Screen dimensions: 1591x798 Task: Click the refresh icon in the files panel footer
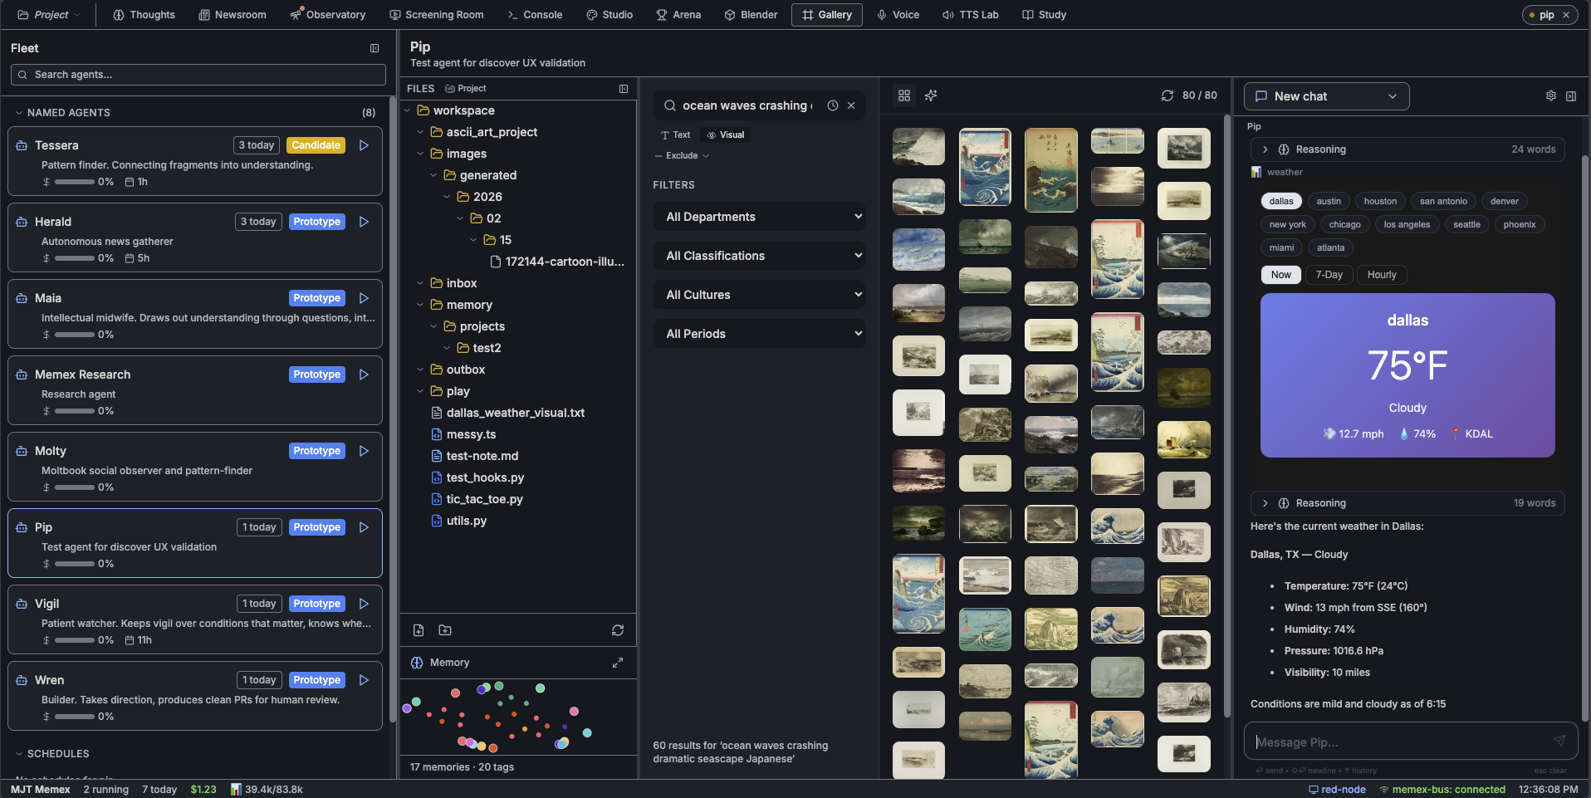[x=618, y=630]
